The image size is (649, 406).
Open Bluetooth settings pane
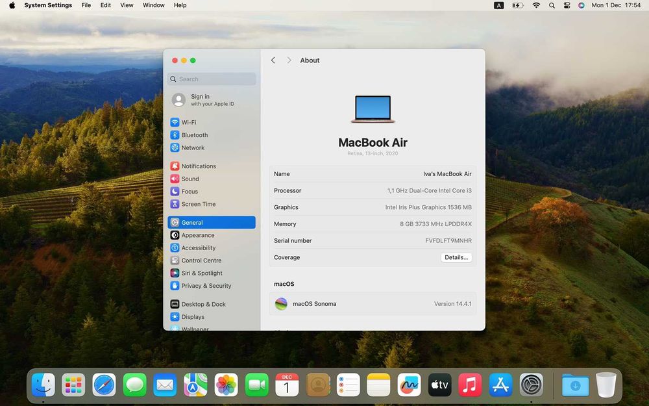click(x=212, y=135)
